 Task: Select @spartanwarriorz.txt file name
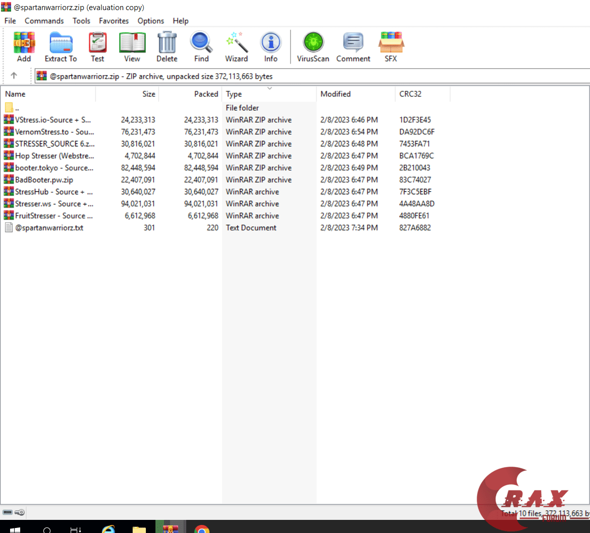click(x=49, y=228)
